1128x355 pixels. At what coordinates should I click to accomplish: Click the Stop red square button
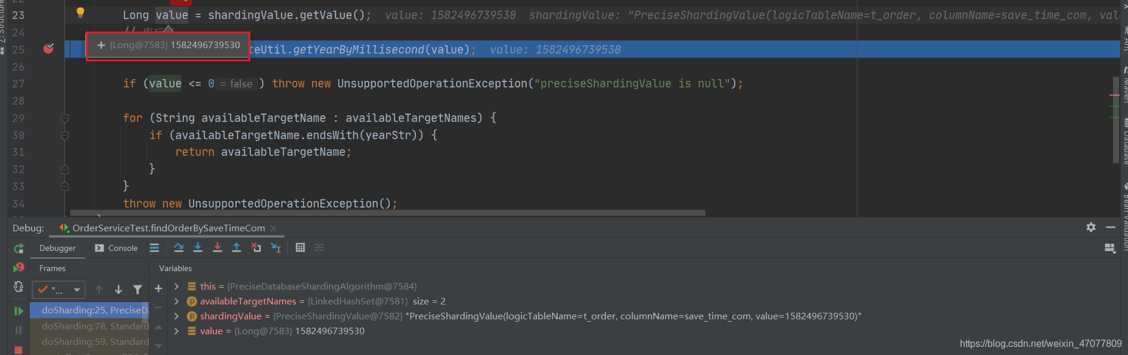click(18, 350)
